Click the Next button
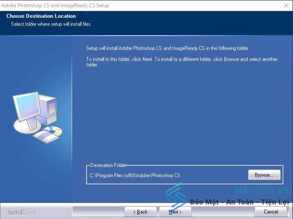Viewport: 293px width, 219px height. coord(175,212)
